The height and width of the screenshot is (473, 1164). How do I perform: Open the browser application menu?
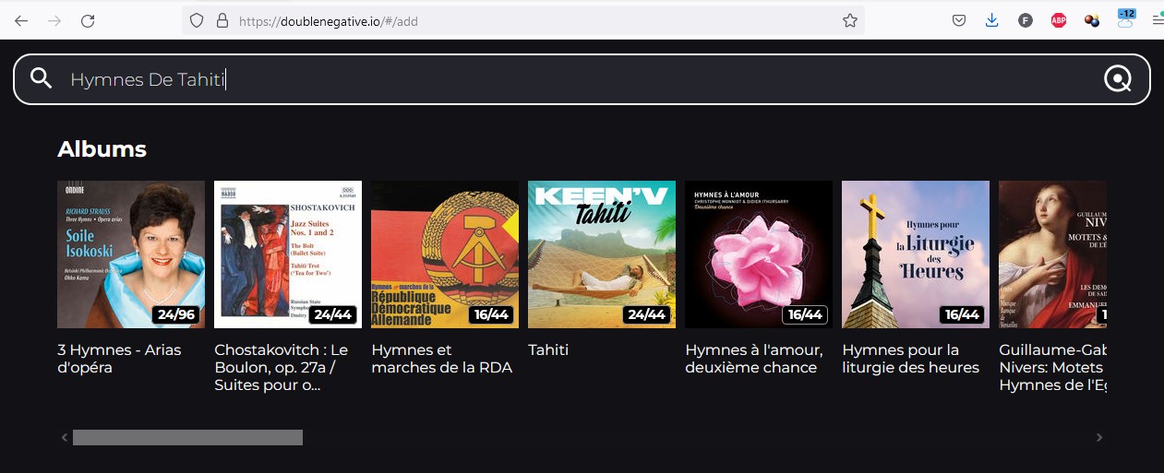[1158, 20]
